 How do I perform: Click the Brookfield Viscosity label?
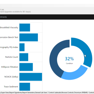pyautogui.click(x=9, y=27)
